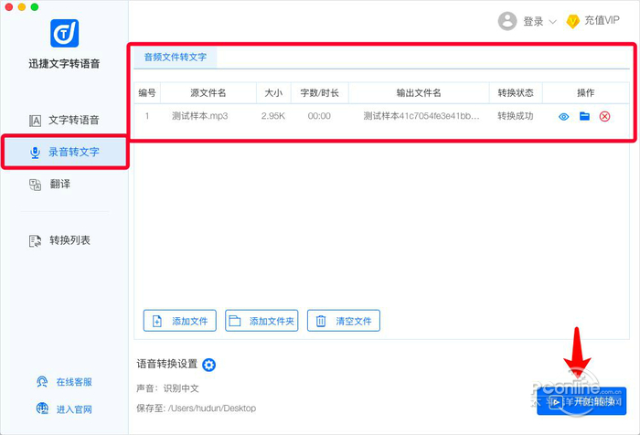Open the 进入官网 website link
This screenshot has height=435, width=640.
point(65,408)
